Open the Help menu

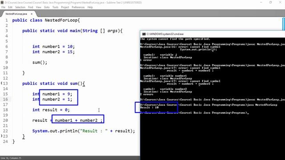tap(90, 7)
